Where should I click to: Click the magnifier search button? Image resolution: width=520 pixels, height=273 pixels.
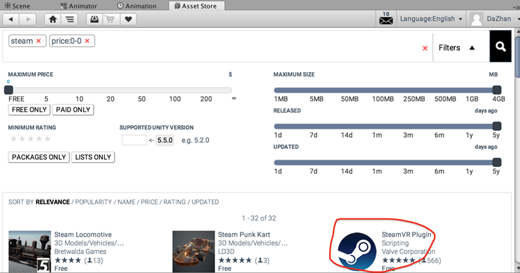(500, 47)
